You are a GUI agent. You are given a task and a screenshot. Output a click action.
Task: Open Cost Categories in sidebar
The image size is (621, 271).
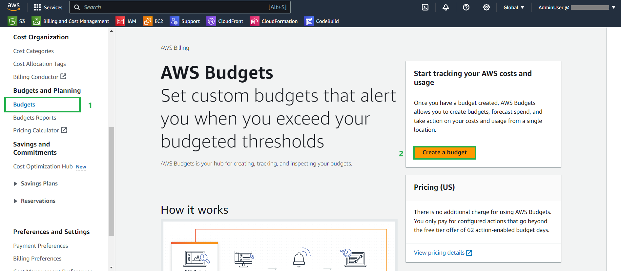33,51
